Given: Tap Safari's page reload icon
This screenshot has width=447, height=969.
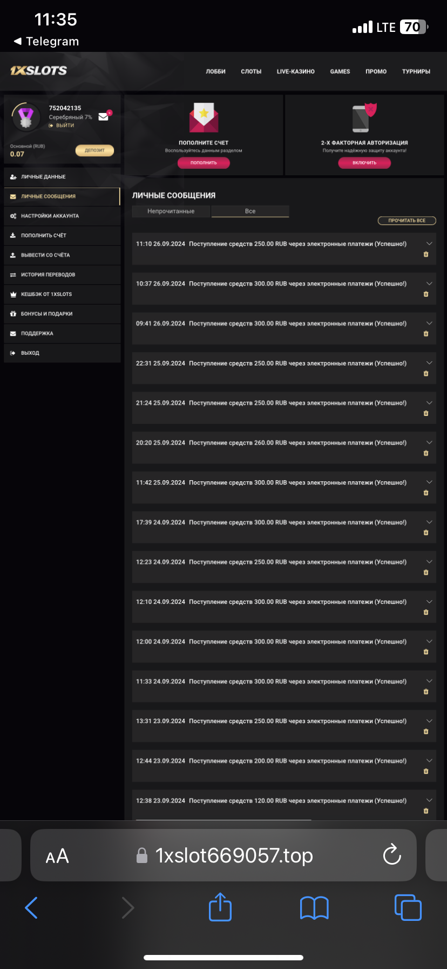Looking at the screenshot, I should point(392,855).
